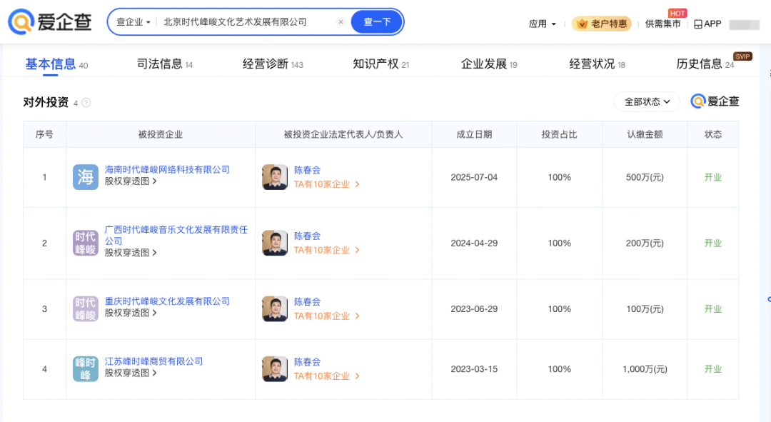
Task: Click TA有10家企业 link in row 4
Action: pos(326,376)
